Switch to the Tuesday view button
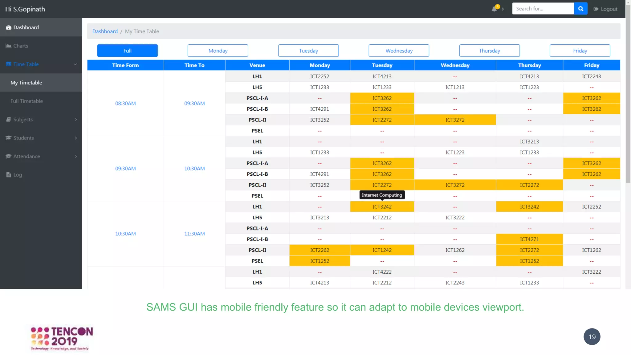Image resolution: width=631 pixels, height=355 pixels. pos(308,51)
